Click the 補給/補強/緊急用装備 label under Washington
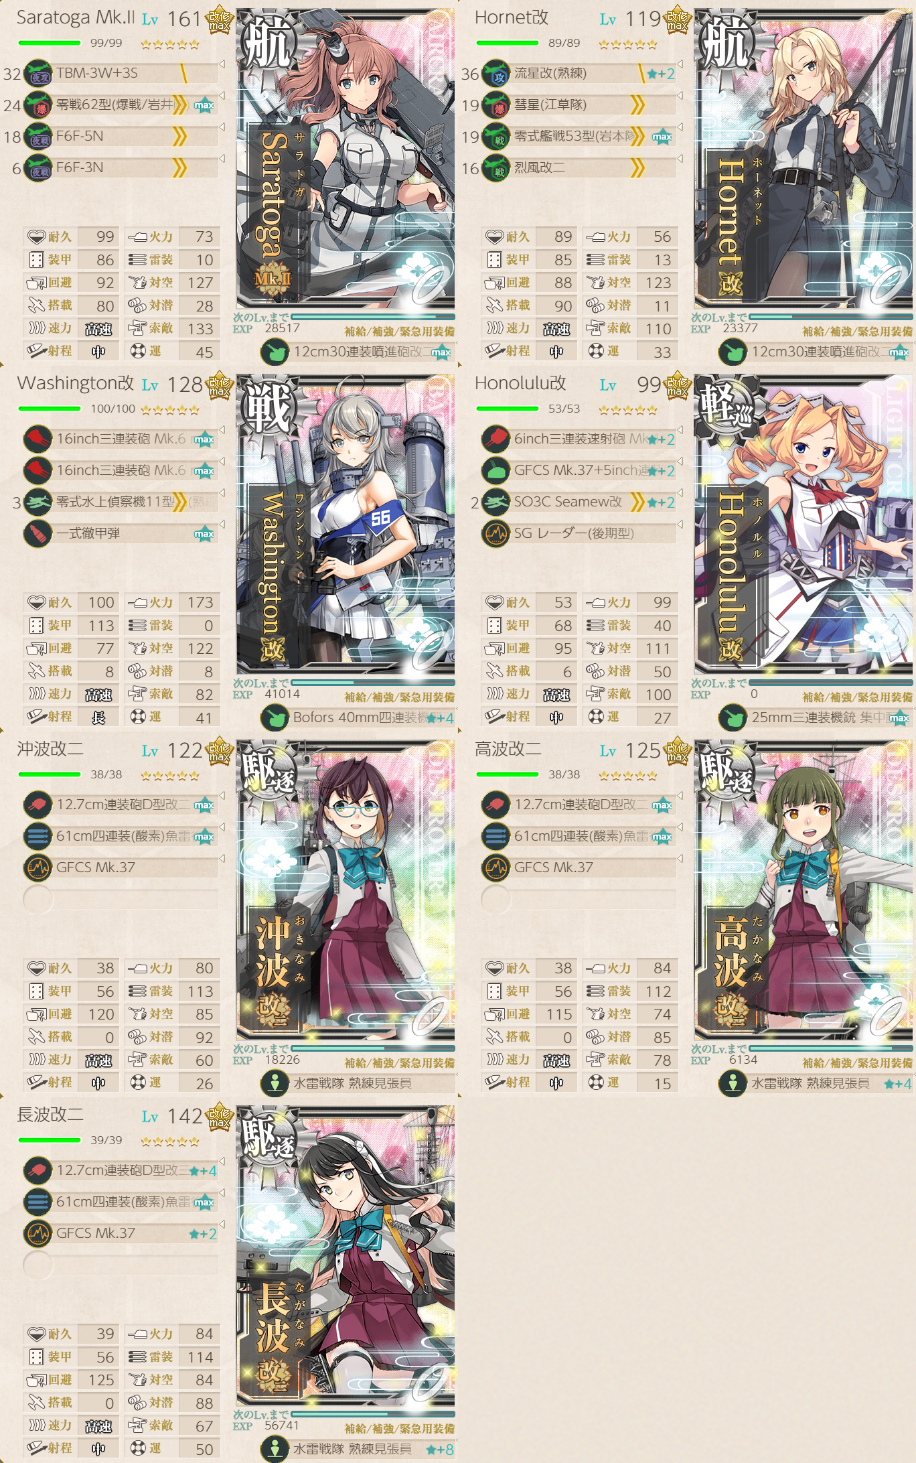The height and width of the screenshot is (1463, 916). click(400, 697)
